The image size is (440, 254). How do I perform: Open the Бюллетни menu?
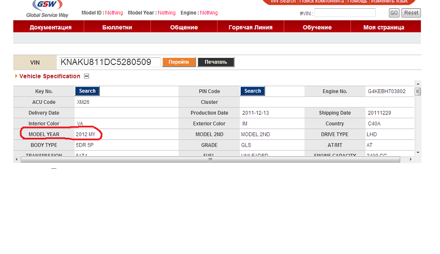(117, 27)
